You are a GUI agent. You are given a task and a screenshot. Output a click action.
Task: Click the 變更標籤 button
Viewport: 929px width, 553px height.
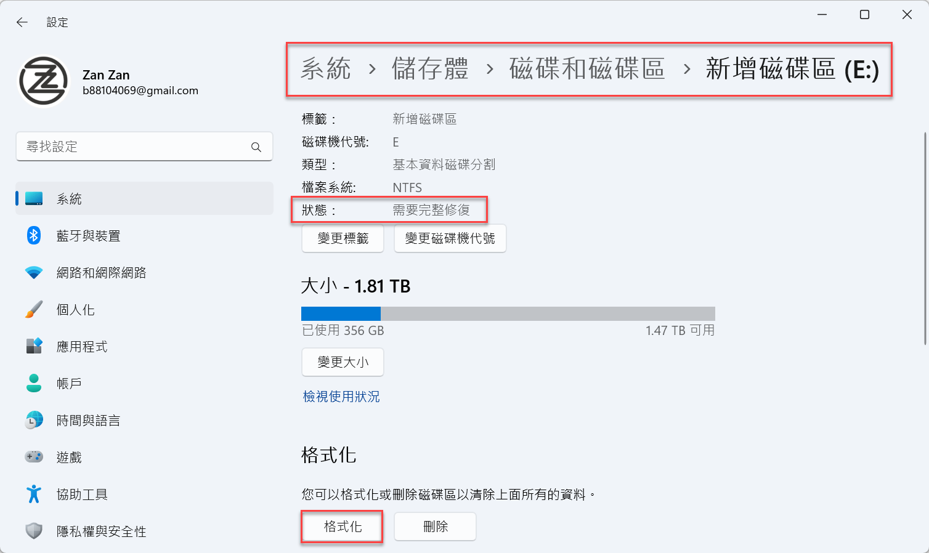click(x=343, y=238)
